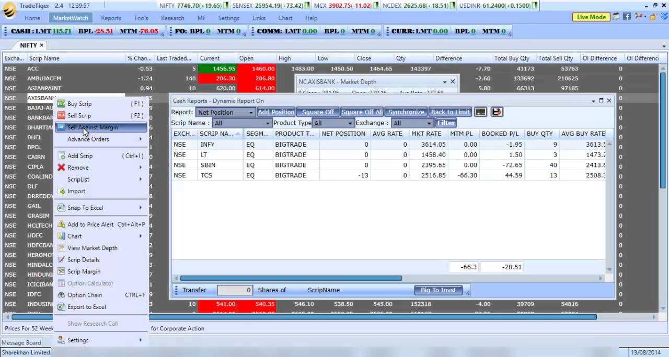Open Cash Reports window options arrow
This screenshot has height=357, width=669.
pos(594,101)
